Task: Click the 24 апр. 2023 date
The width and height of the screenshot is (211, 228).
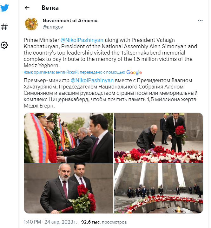Action: 61,222
